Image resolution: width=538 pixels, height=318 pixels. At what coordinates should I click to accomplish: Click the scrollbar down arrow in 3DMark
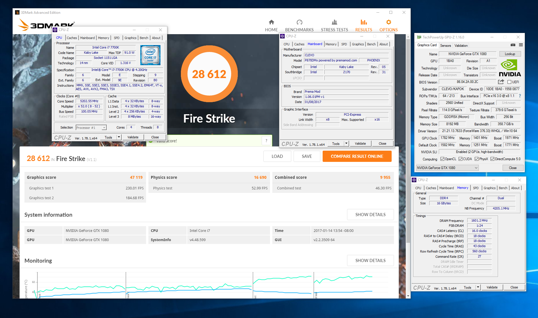point(408,296)
